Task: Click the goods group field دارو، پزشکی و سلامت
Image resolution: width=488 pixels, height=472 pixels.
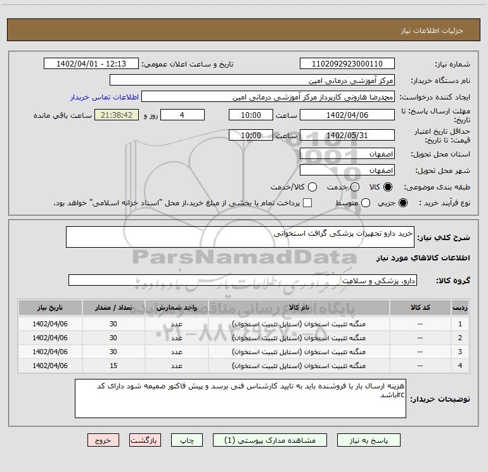Action: click(x=243, y=280)
